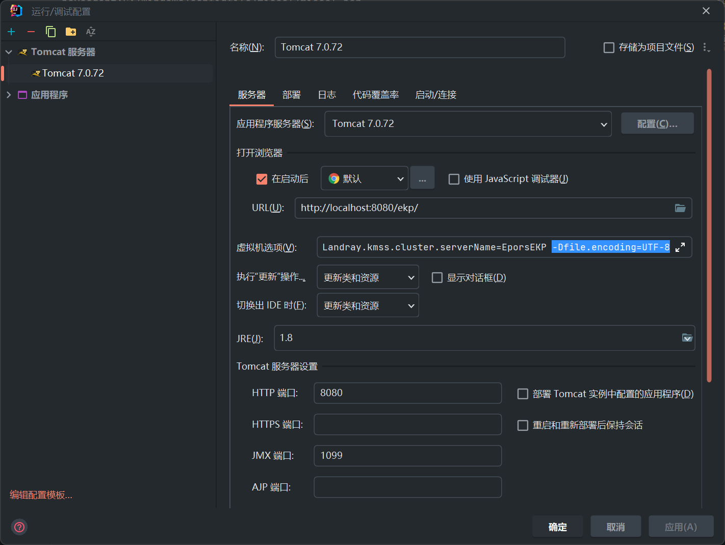
Task: Click the browse folder icon in URL field
Action: (x=680, y=208)
